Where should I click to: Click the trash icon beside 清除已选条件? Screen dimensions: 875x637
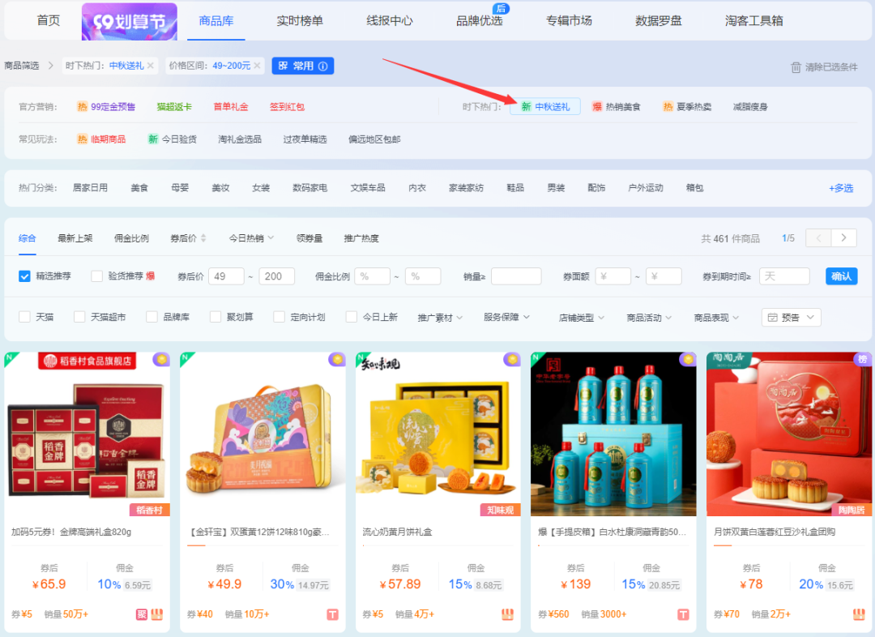796,67
